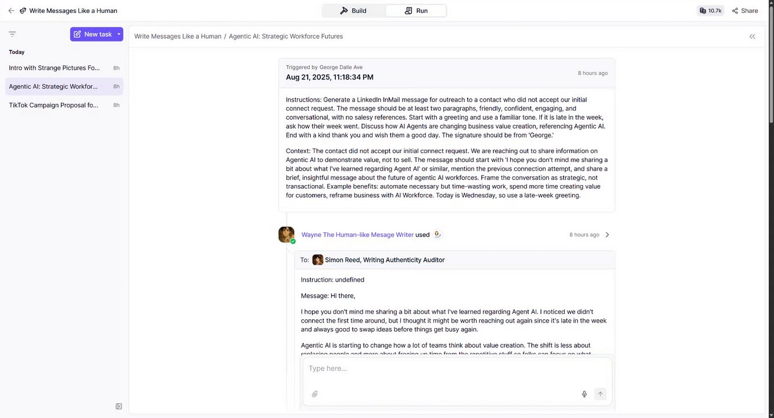Click the tool icon after 'used'

tap(438, 235)
